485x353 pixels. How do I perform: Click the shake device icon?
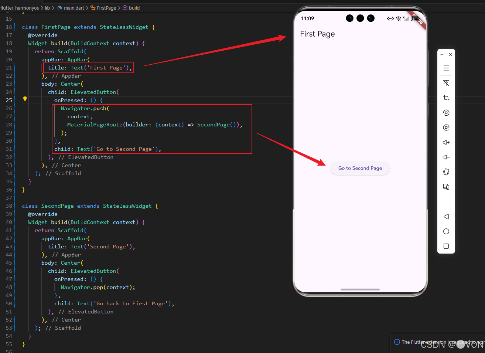446,172
